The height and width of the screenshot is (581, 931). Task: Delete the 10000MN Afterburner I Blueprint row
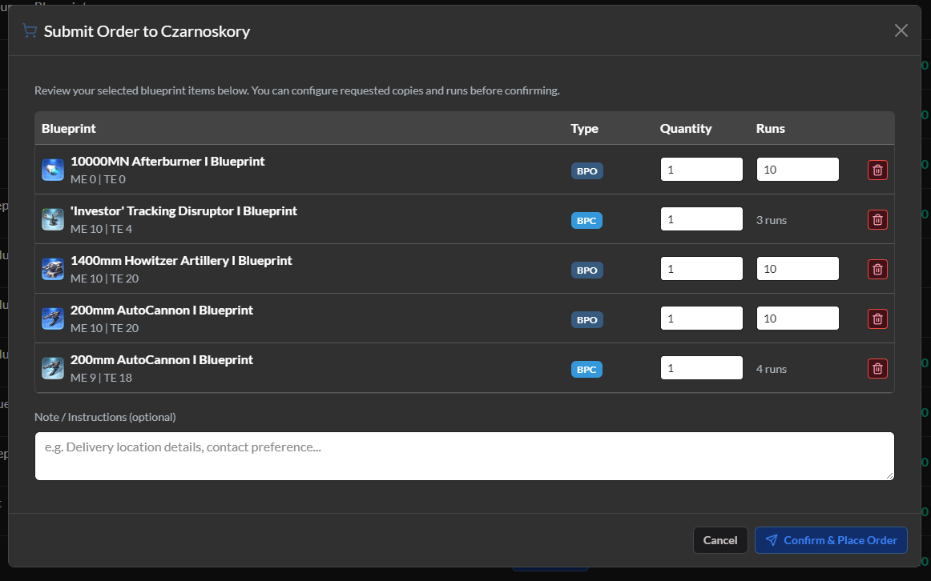[x=877, y=170]
